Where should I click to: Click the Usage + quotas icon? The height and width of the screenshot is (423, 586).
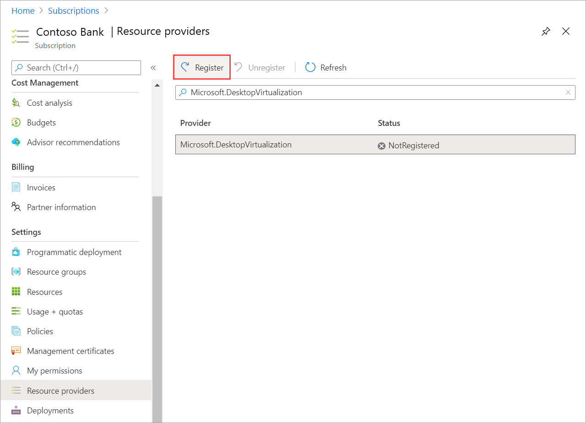pyautogui.click(x=16, y=311)
